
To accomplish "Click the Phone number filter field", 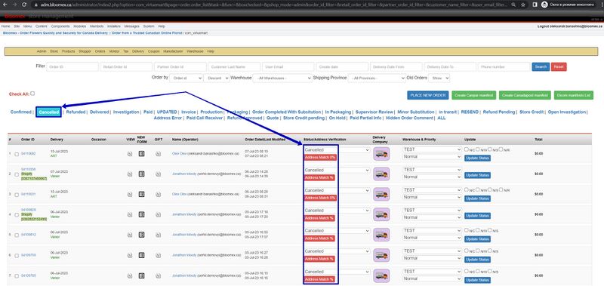I will coord(504,66).
